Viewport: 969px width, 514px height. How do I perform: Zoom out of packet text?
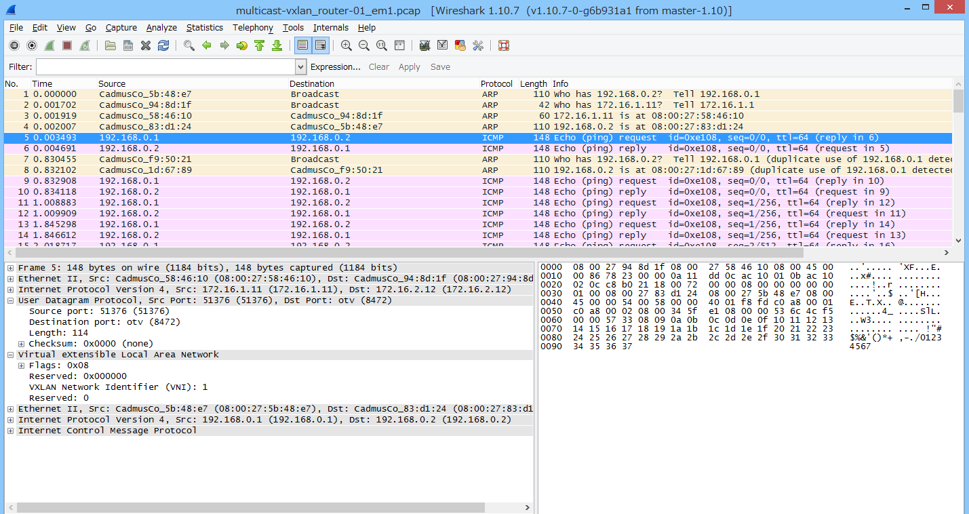[364, 45]
